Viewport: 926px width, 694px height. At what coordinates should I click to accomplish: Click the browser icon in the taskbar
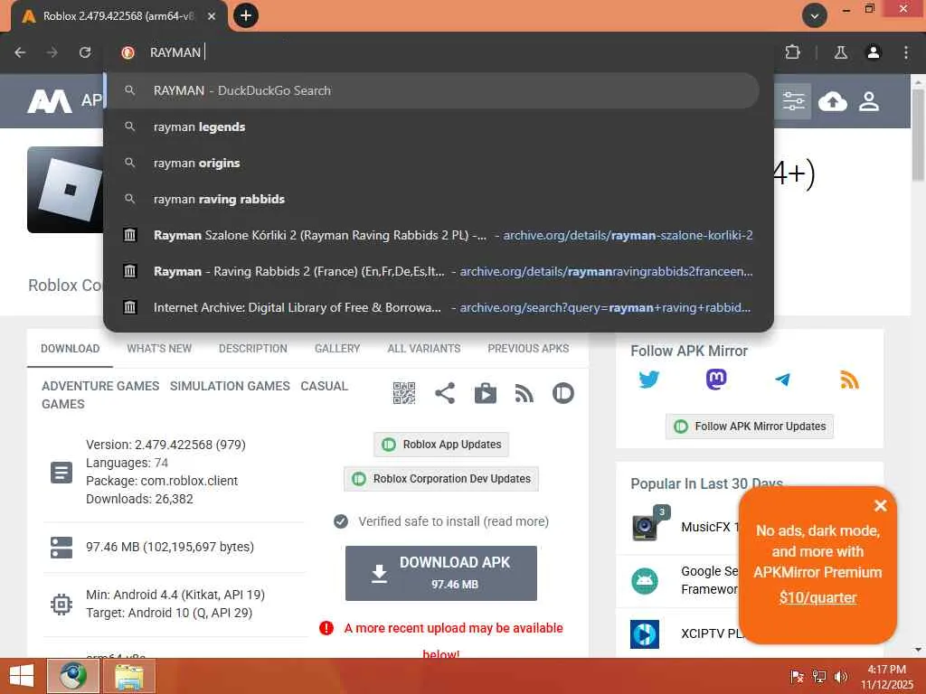pyautogui.click(x=73, y=676)
